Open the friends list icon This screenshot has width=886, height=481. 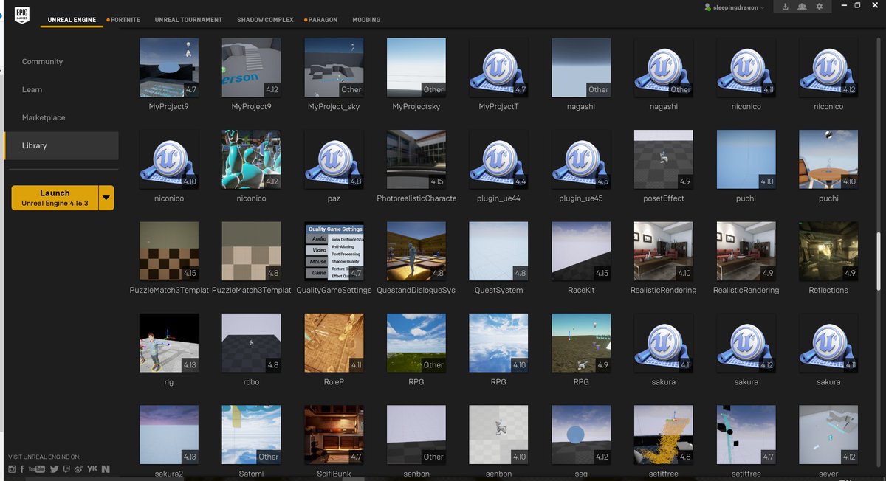coord(802,7)
